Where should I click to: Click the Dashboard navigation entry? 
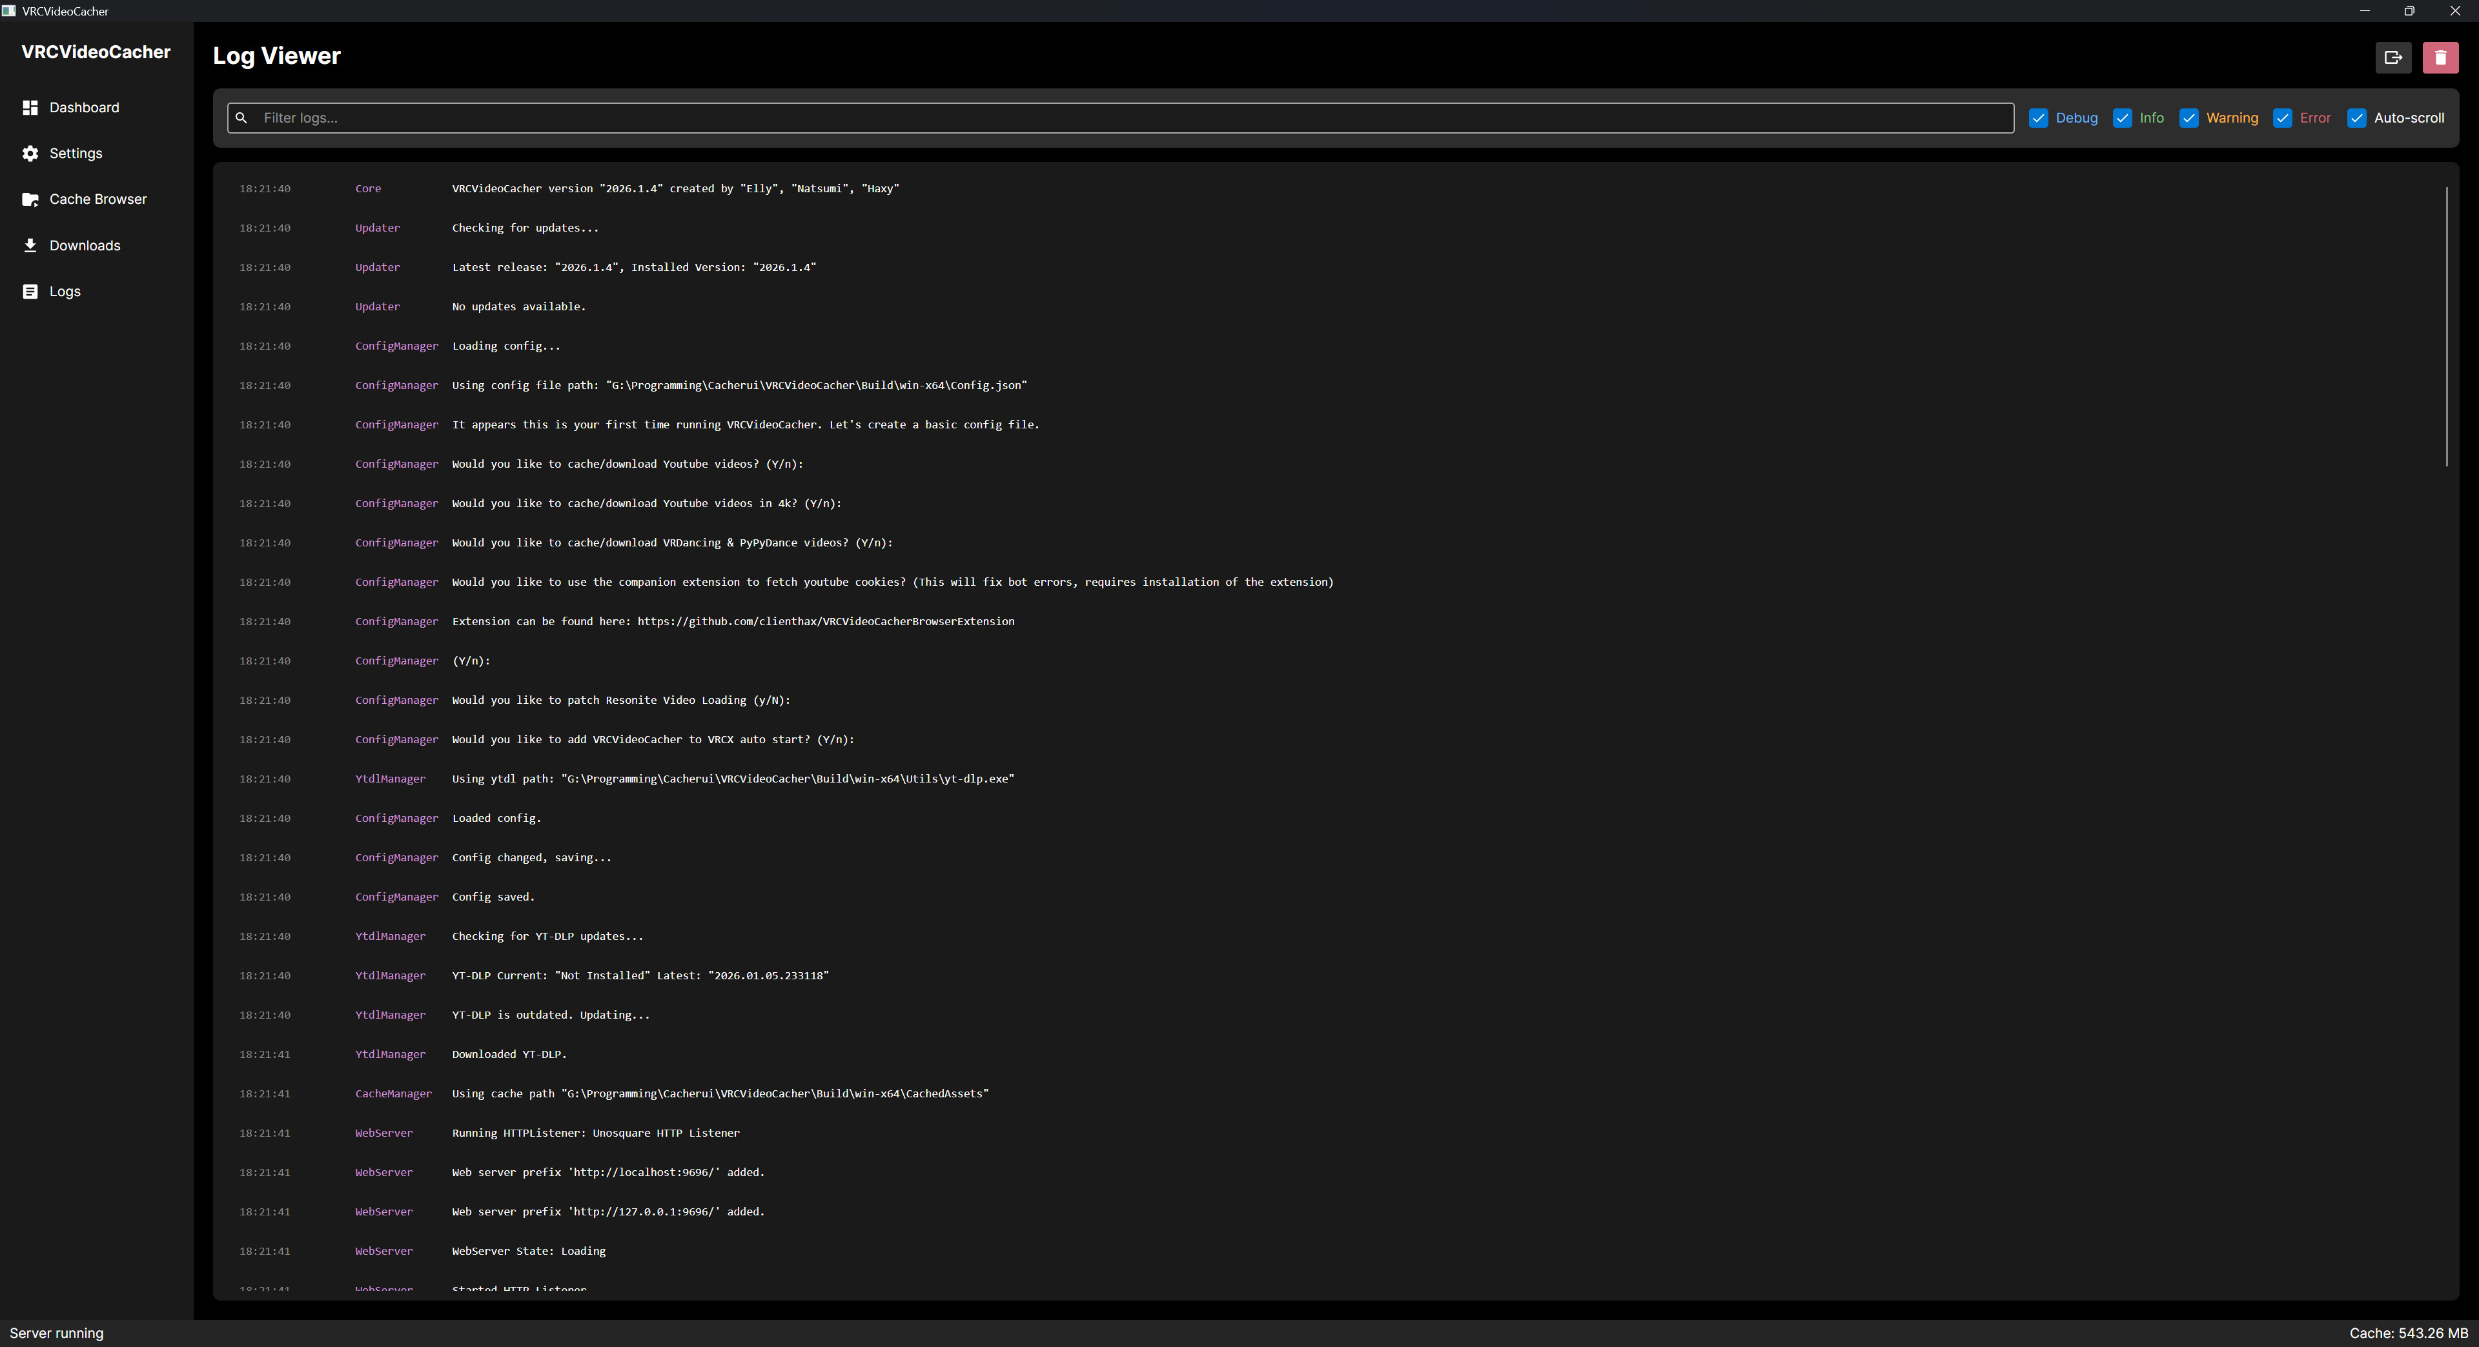coord(84,108)
